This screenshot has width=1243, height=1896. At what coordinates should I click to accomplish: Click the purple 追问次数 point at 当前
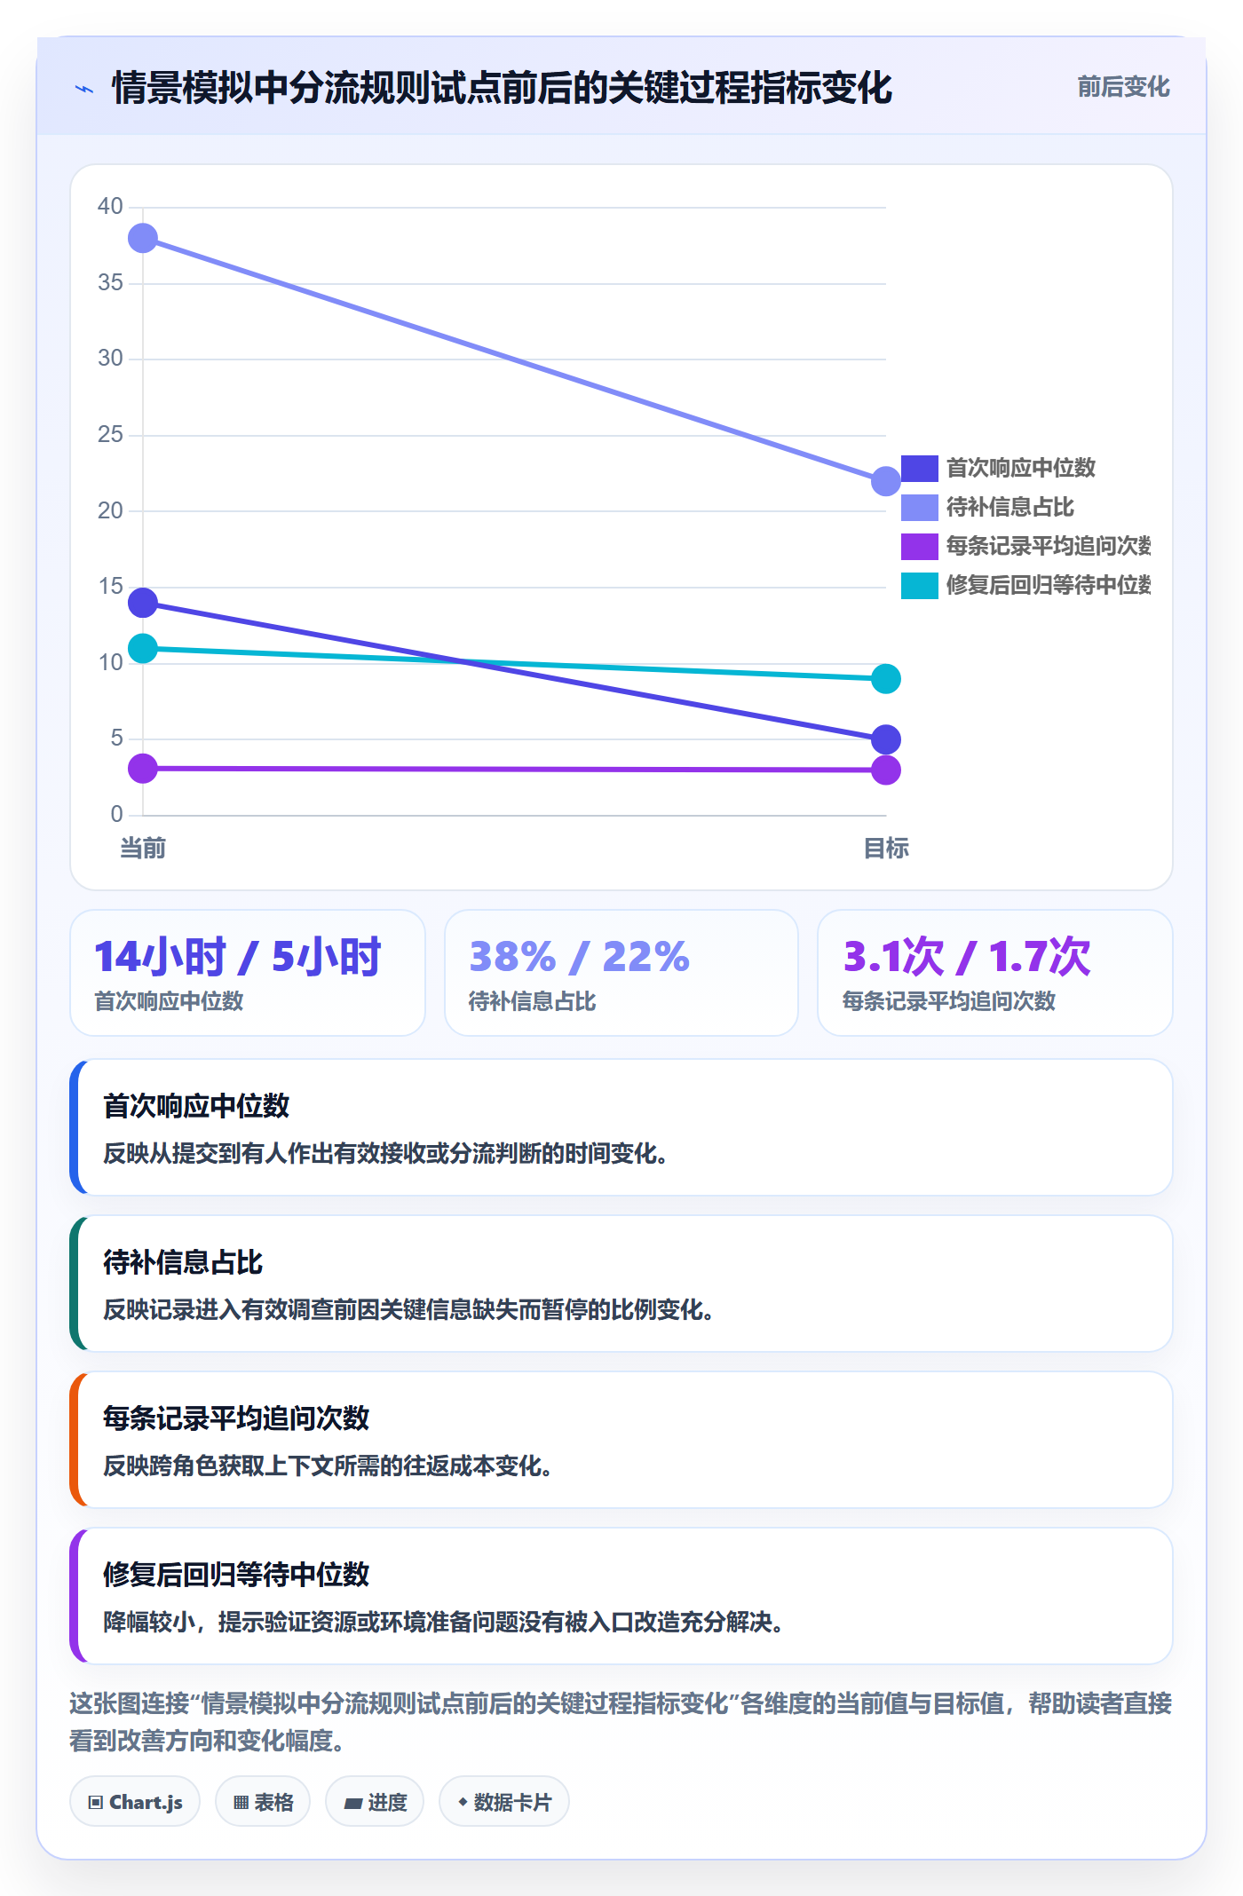(x=143, y=769)
